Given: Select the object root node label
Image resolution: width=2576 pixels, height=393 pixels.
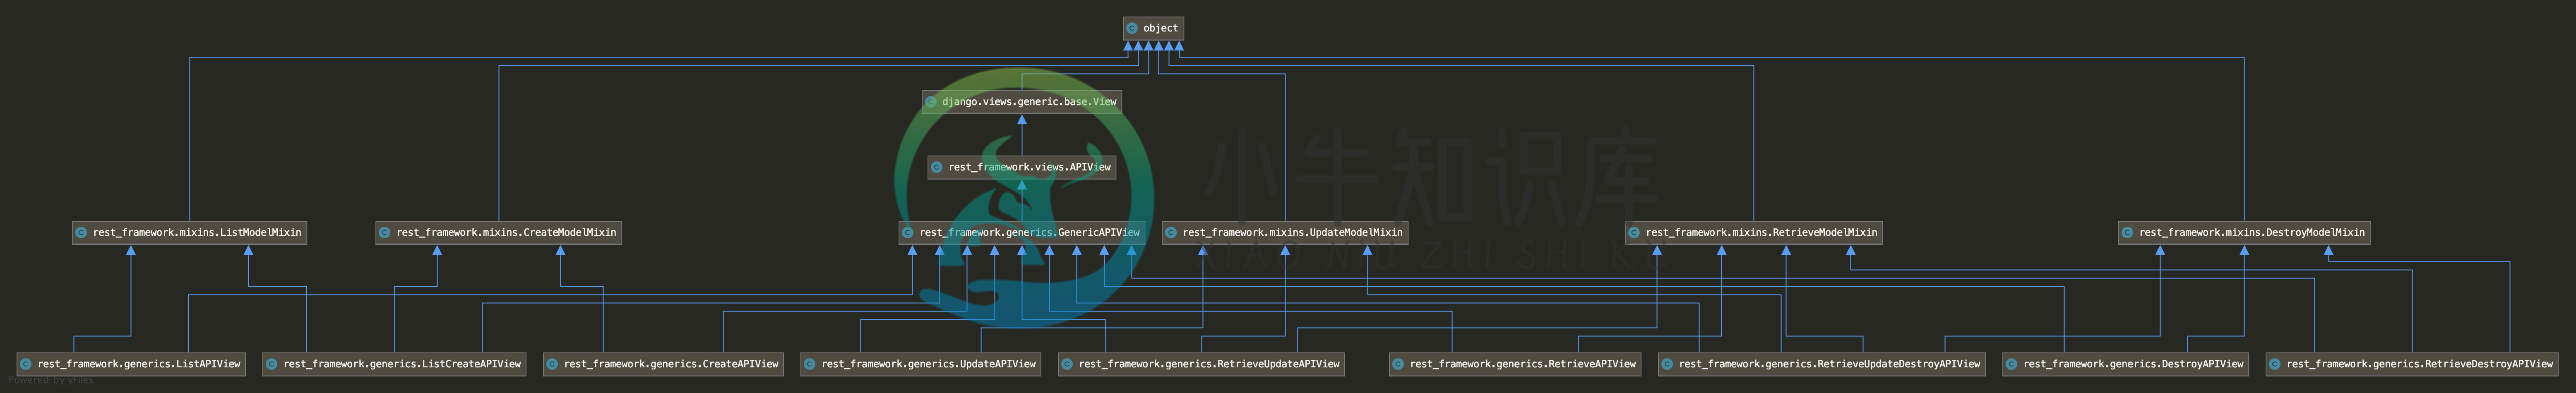Looking at the screenshot, I should point(1160,28).
